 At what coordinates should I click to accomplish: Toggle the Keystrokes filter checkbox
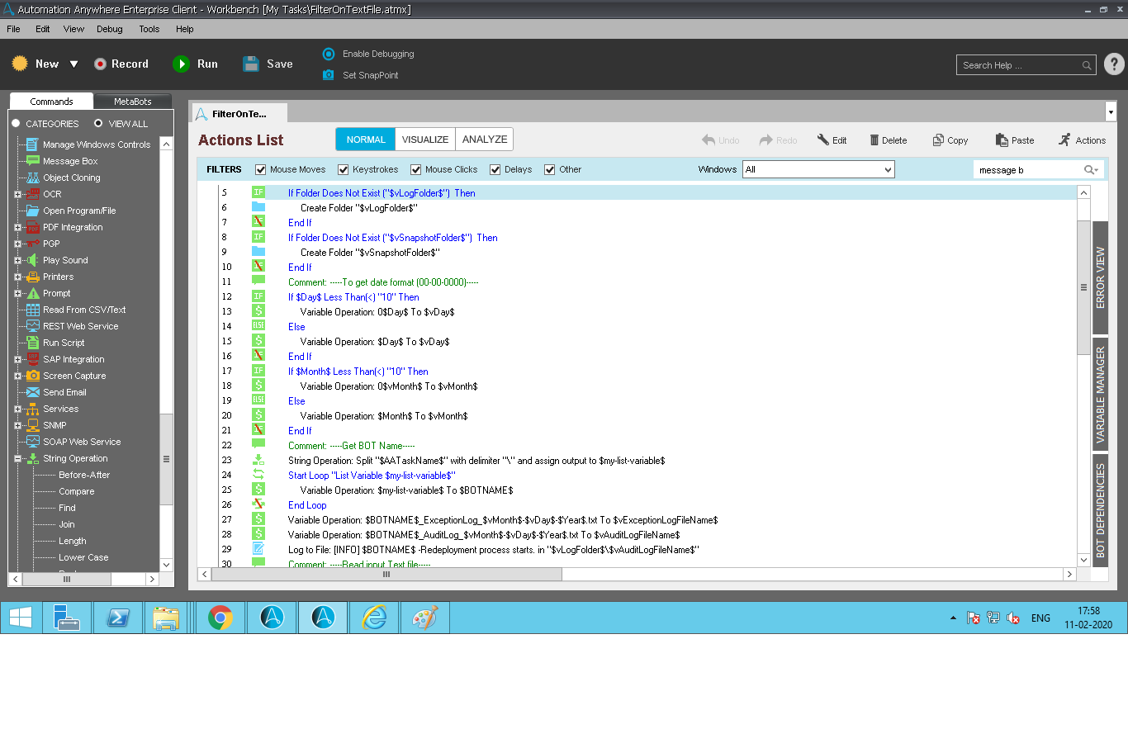point(344,169)
